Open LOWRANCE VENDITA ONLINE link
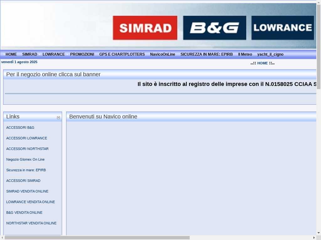Screen dimensions: 321x240 [x=30, y=202]
